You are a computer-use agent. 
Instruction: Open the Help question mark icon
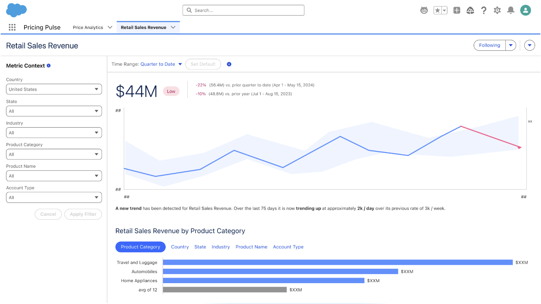pyautogui.click(x=484, y=10)
